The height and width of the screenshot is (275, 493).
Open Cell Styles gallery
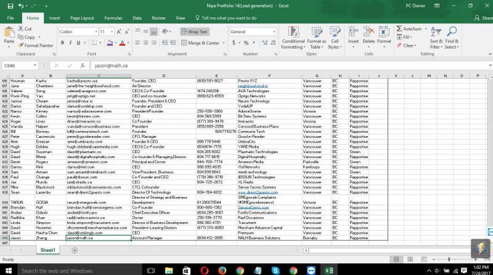click(x=335, y=38)
